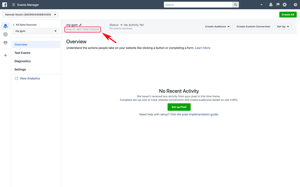Image resolution: width=300 pixels, height=187 pixels.
Task: Select the Data Sources sidebar icon
Action: pos(6,26)
